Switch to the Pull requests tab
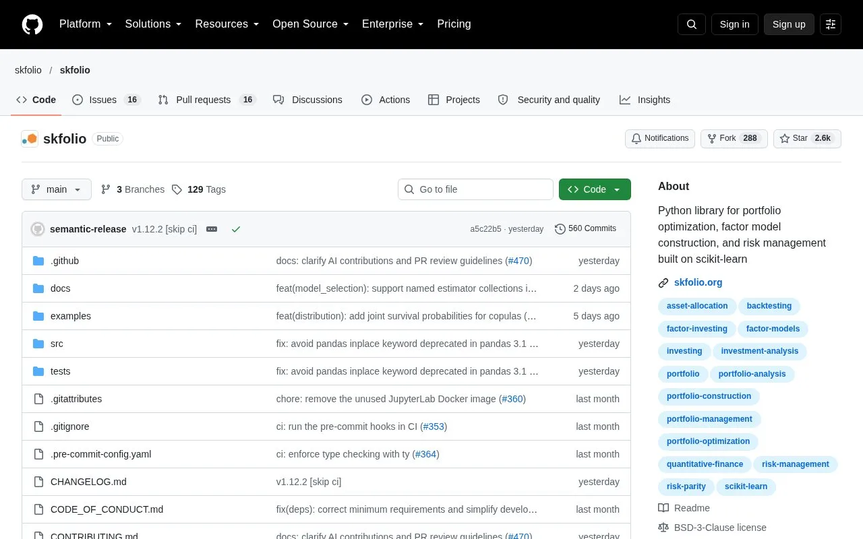Viewport: 863px width, 539px height. tap(207, 100)
